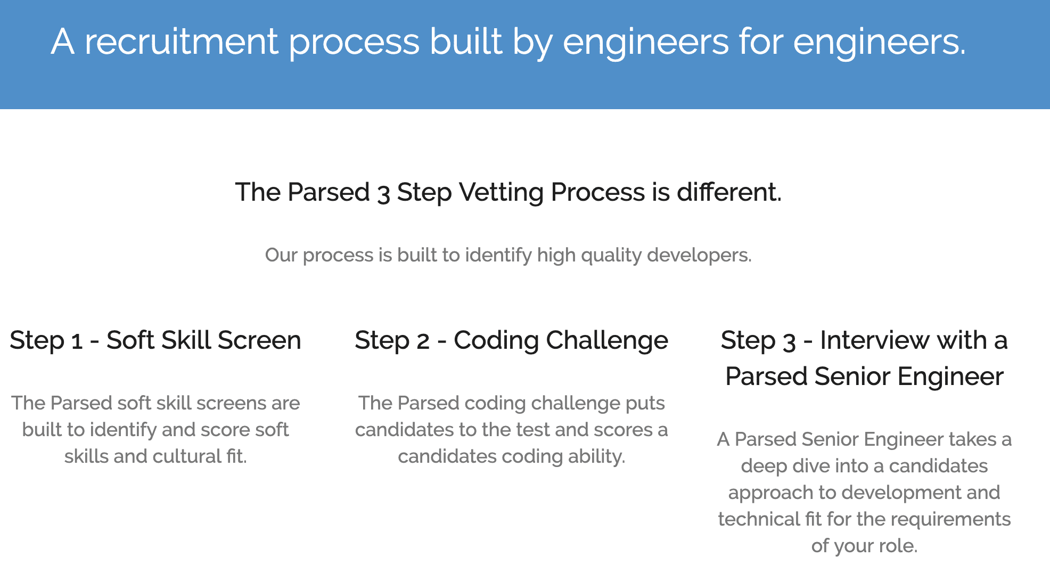The width and height of the screenshot is (1050, 573).
Task: Click 'technical fit for the requirements' line
Action: [864, 519]
